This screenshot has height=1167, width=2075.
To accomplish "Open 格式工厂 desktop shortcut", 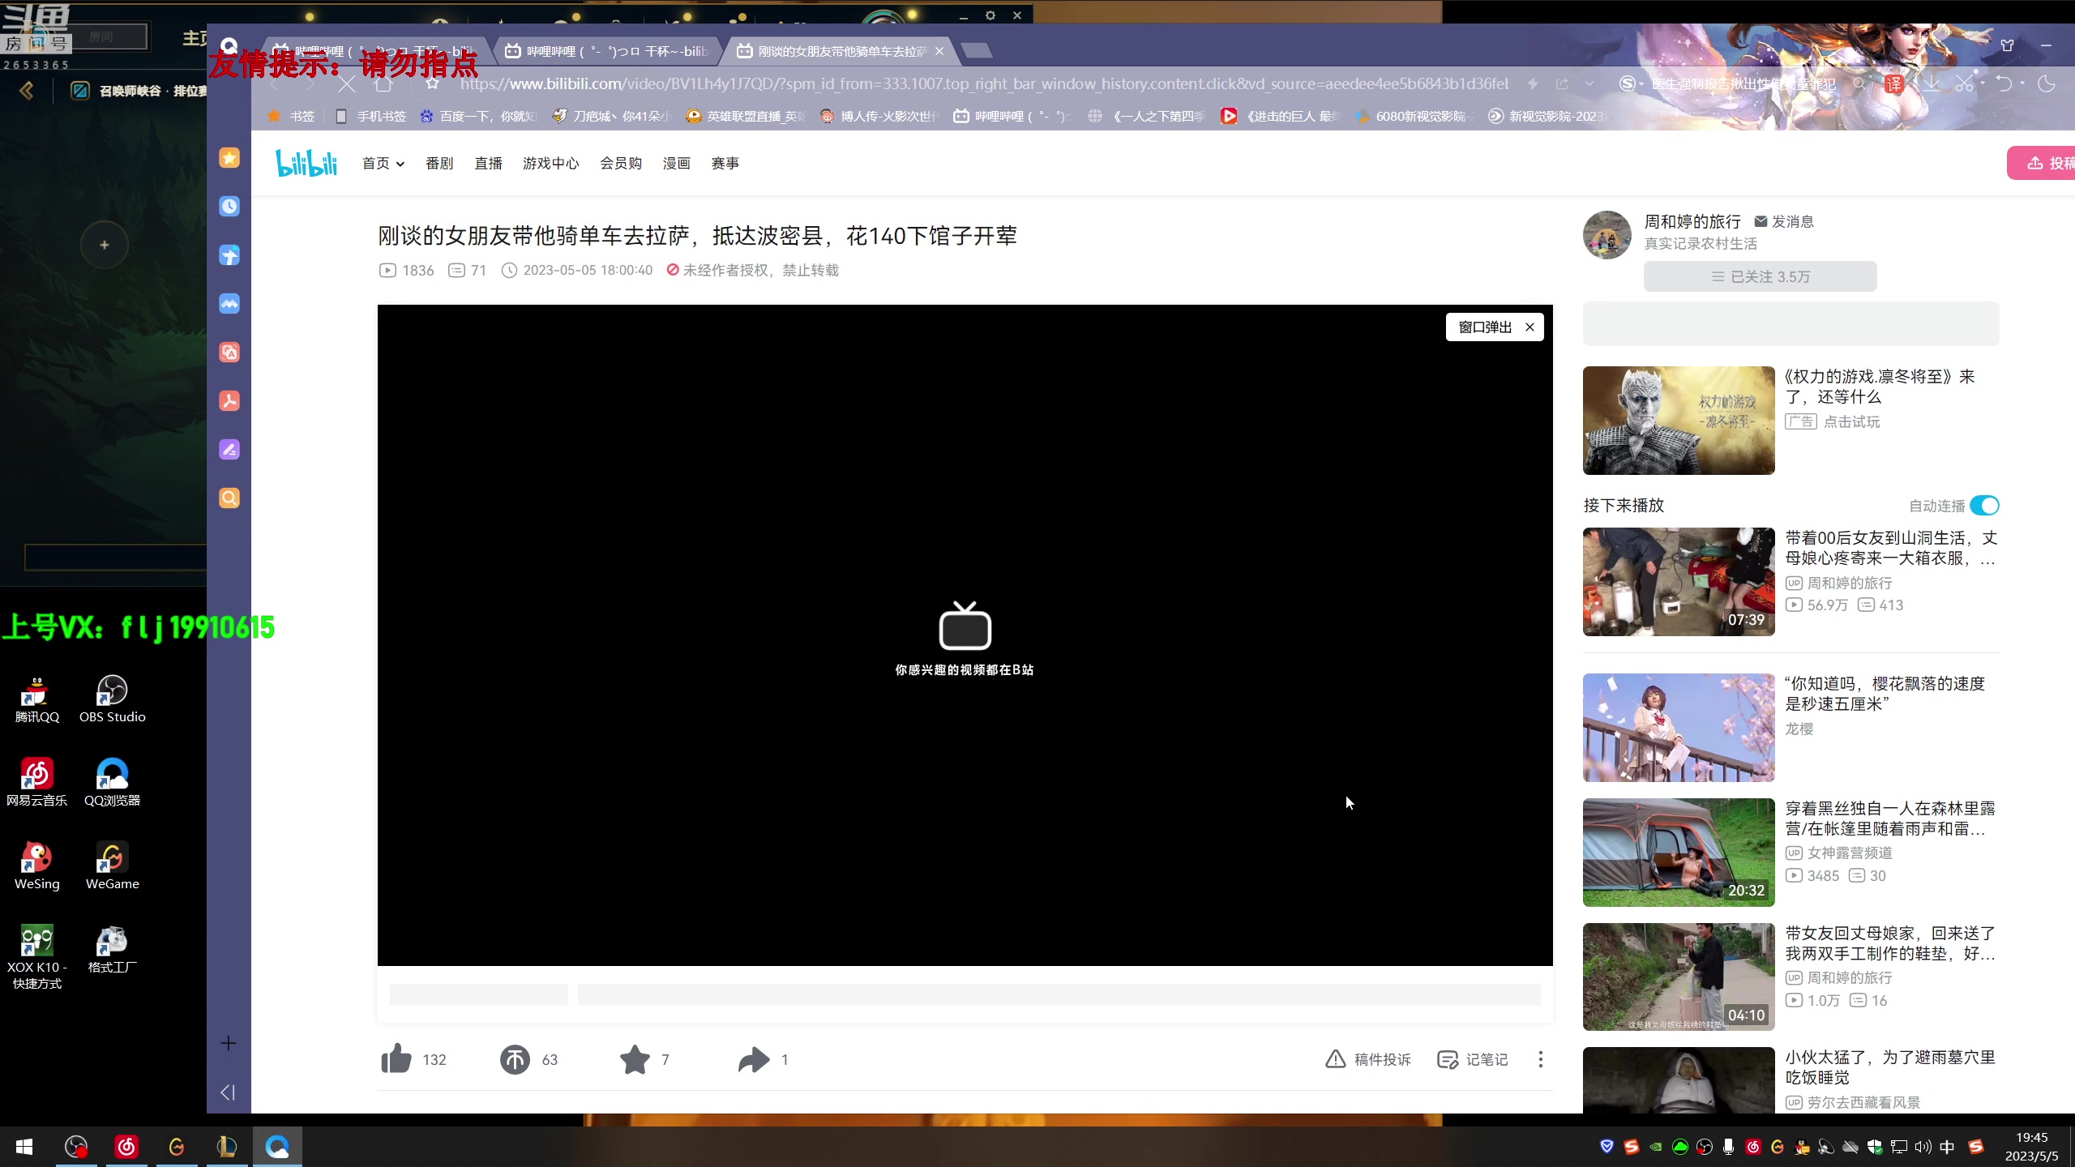I will tap(113, 949).
